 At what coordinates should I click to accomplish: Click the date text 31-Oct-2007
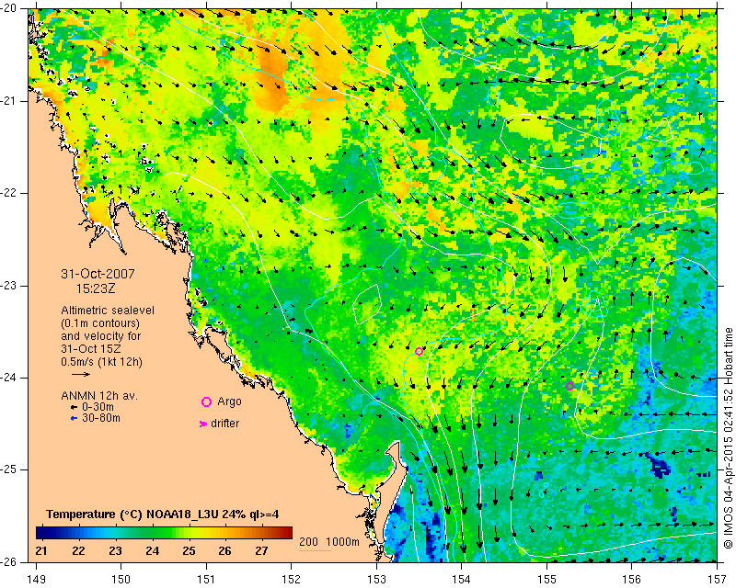pyautogui.click(x=98, y=274)
